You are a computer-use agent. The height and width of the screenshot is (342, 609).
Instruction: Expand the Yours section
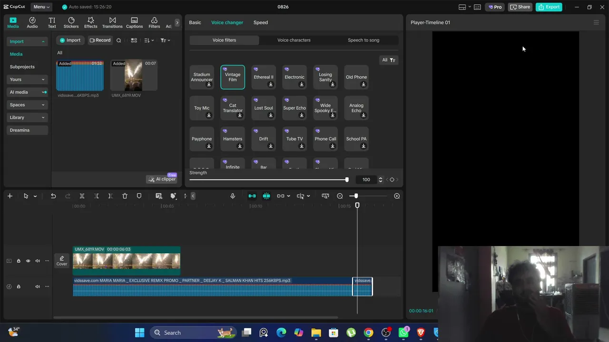click(27, 79)
